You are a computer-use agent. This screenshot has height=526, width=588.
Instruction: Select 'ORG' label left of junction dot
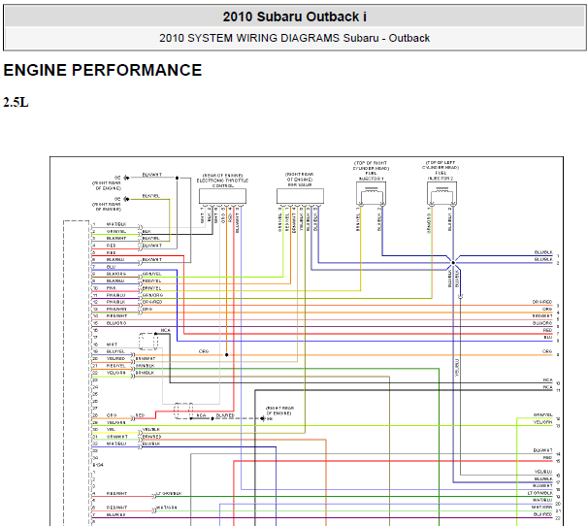204,351
